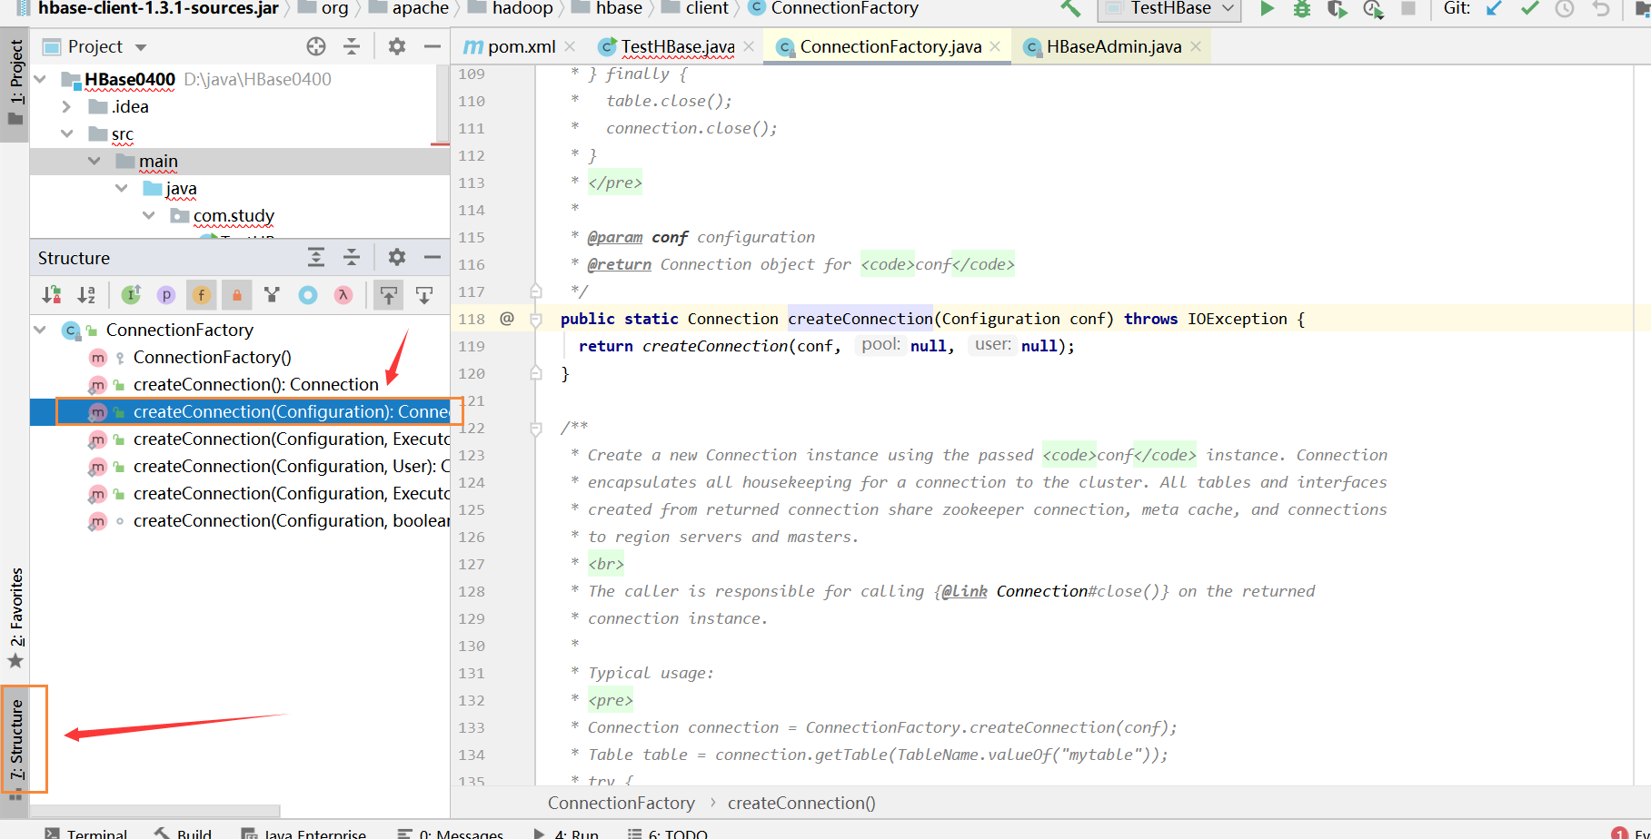Screen dimensions: 1651x839
Task: Toggle Autoscroll to Source in Structure
Action: point(389,295)
